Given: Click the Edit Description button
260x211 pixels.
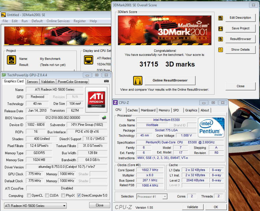Looking at the screenshot, I should pyautogui.click(x=240, y=18).
